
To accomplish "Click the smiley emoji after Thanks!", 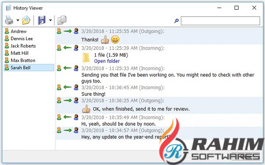I will pos(115,40).
